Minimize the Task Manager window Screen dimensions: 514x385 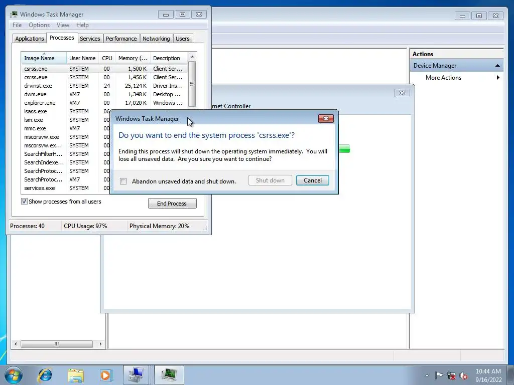pyautogui.click(x=166, y=15)
